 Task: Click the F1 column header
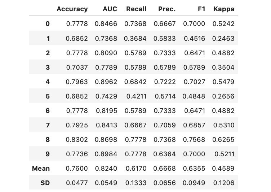201,9
